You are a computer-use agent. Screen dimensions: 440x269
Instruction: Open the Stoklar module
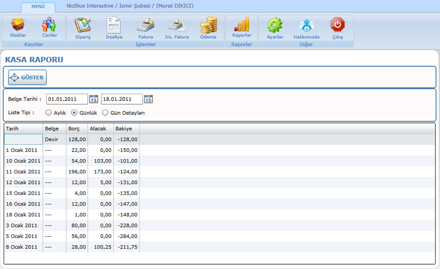[18, 27]
